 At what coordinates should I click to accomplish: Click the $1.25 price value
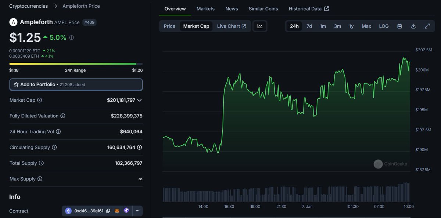point(25,37)
